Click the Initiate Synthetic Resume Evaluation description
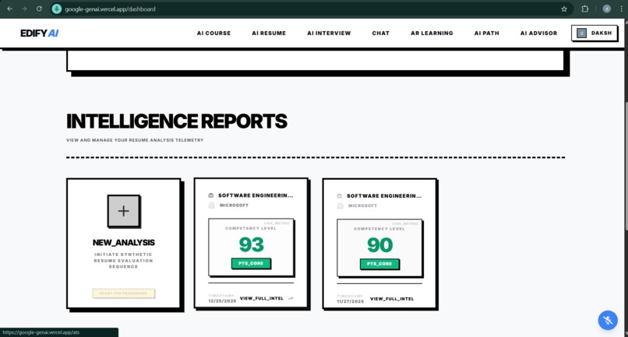Viewport: 628px width, 337px height. [124, 261]
